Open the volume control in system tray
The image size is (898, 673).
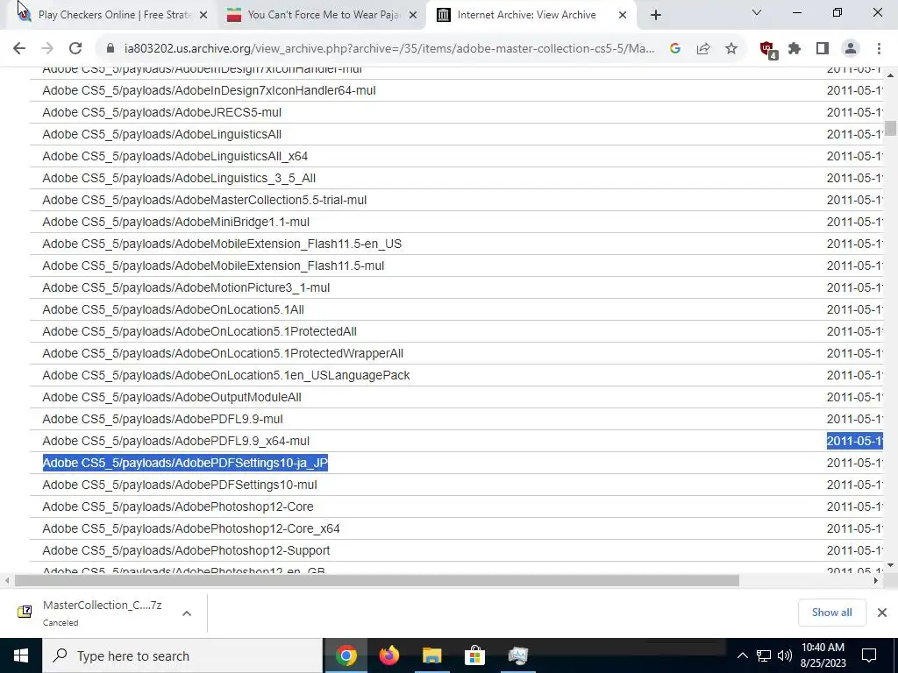click(x=785, y=655)
